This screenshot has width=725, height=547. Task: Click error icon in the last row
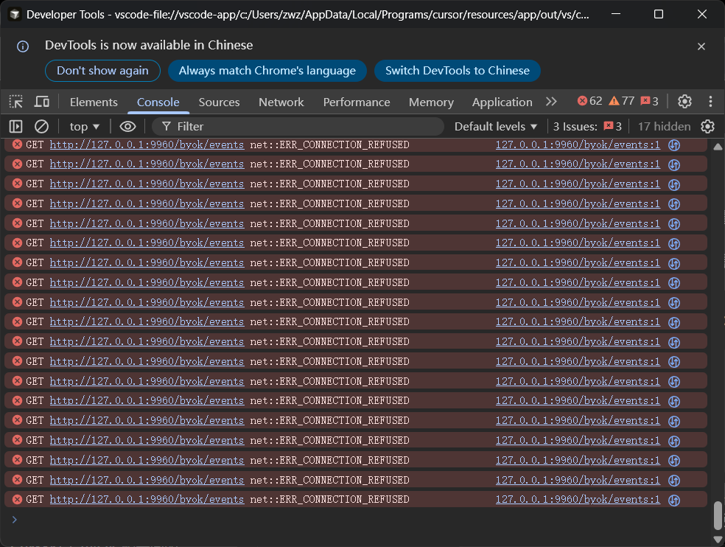(17, 499)
